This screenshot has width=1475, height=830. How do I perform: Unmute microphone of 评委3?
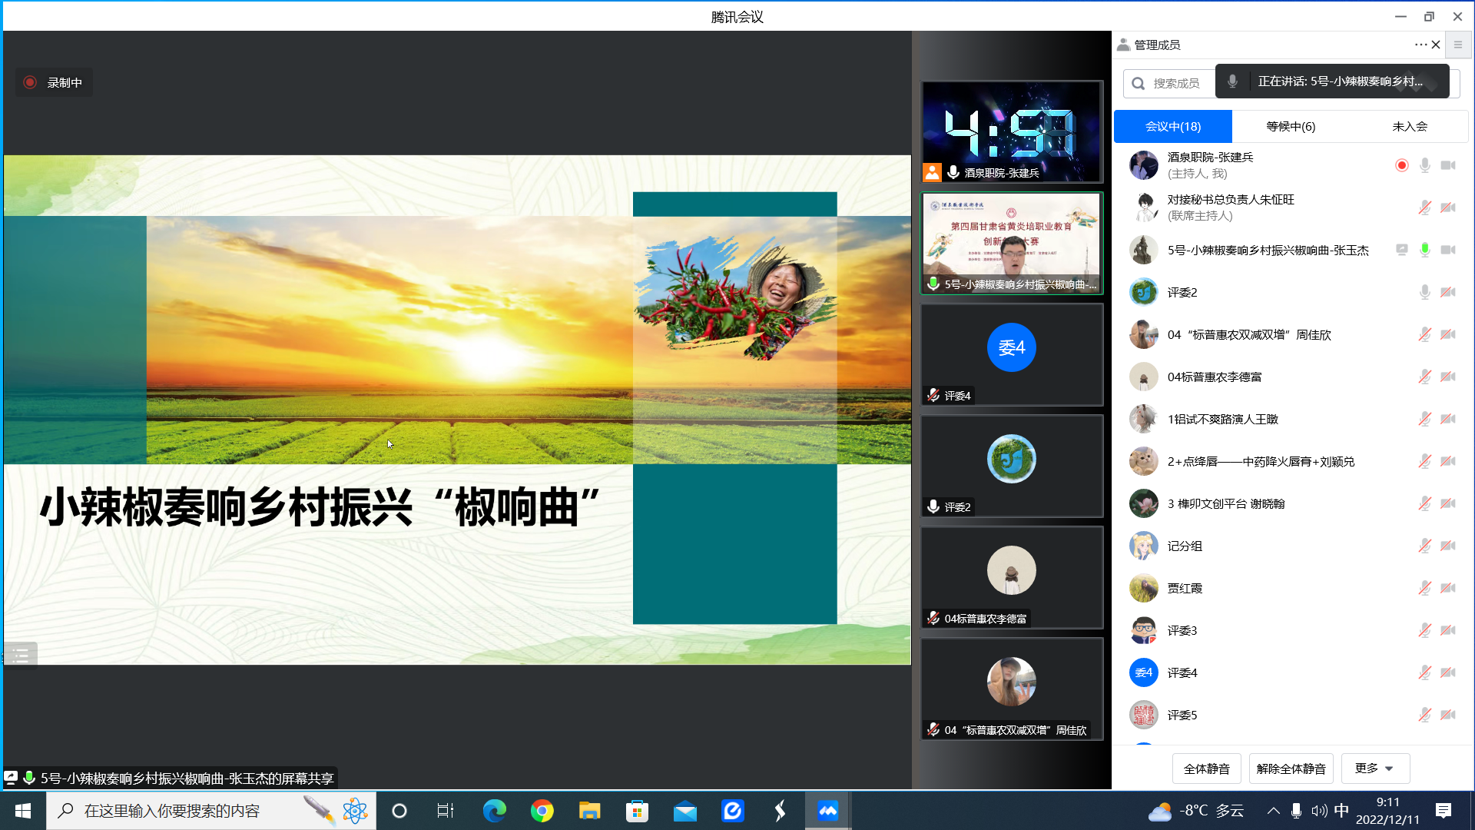coord(1424,630)
